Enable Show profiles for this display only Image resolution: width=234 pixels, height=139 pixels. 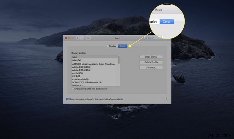click(73, 89)
